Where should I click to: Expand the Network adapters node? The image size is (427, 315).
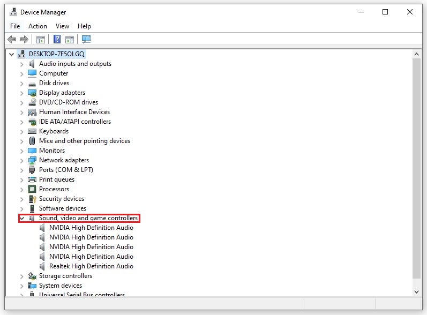pos(22,161)
